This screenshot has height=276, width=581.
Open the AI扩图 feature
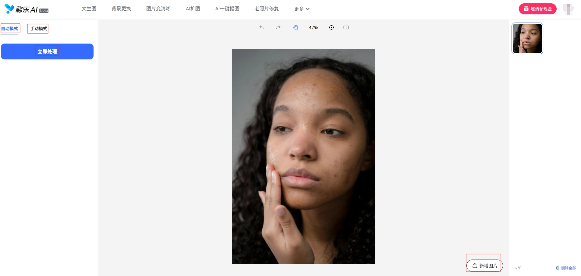click(x=193, y=9)
